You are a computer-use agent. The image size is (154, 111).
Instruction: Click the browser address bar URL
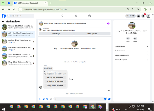click(45, 10)
